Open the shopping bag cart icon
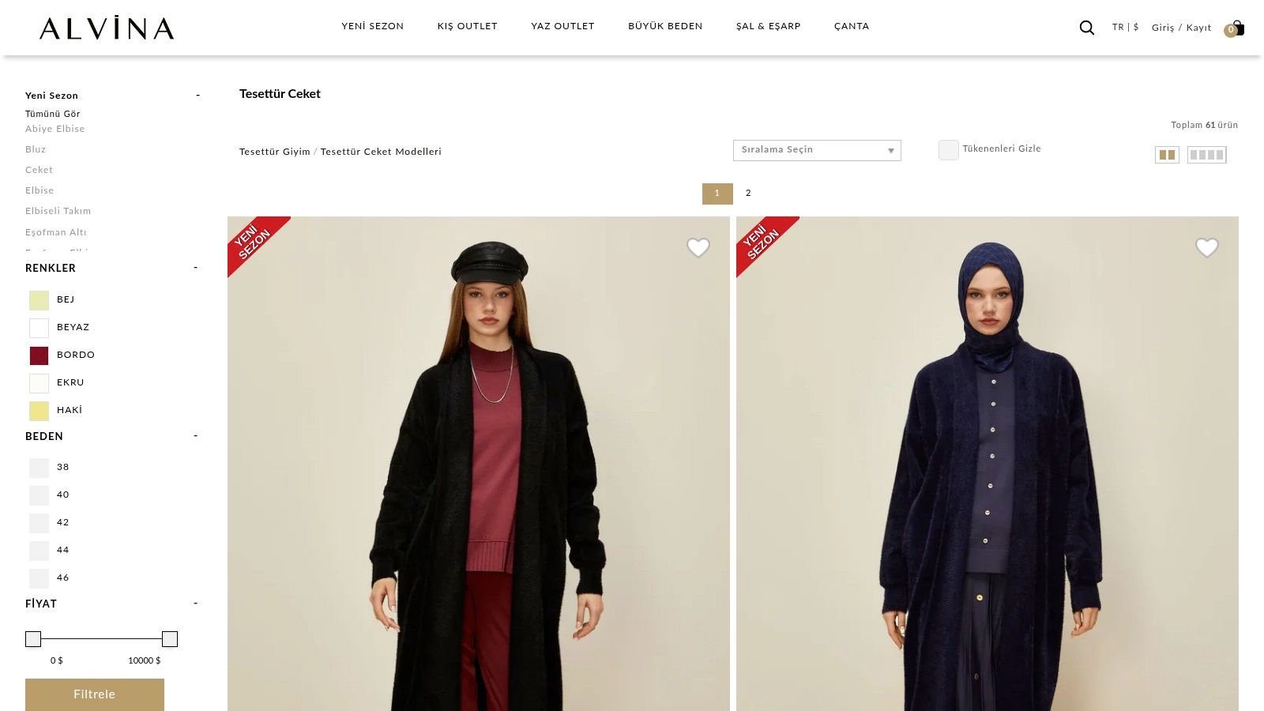 [x=1236, y=28]
